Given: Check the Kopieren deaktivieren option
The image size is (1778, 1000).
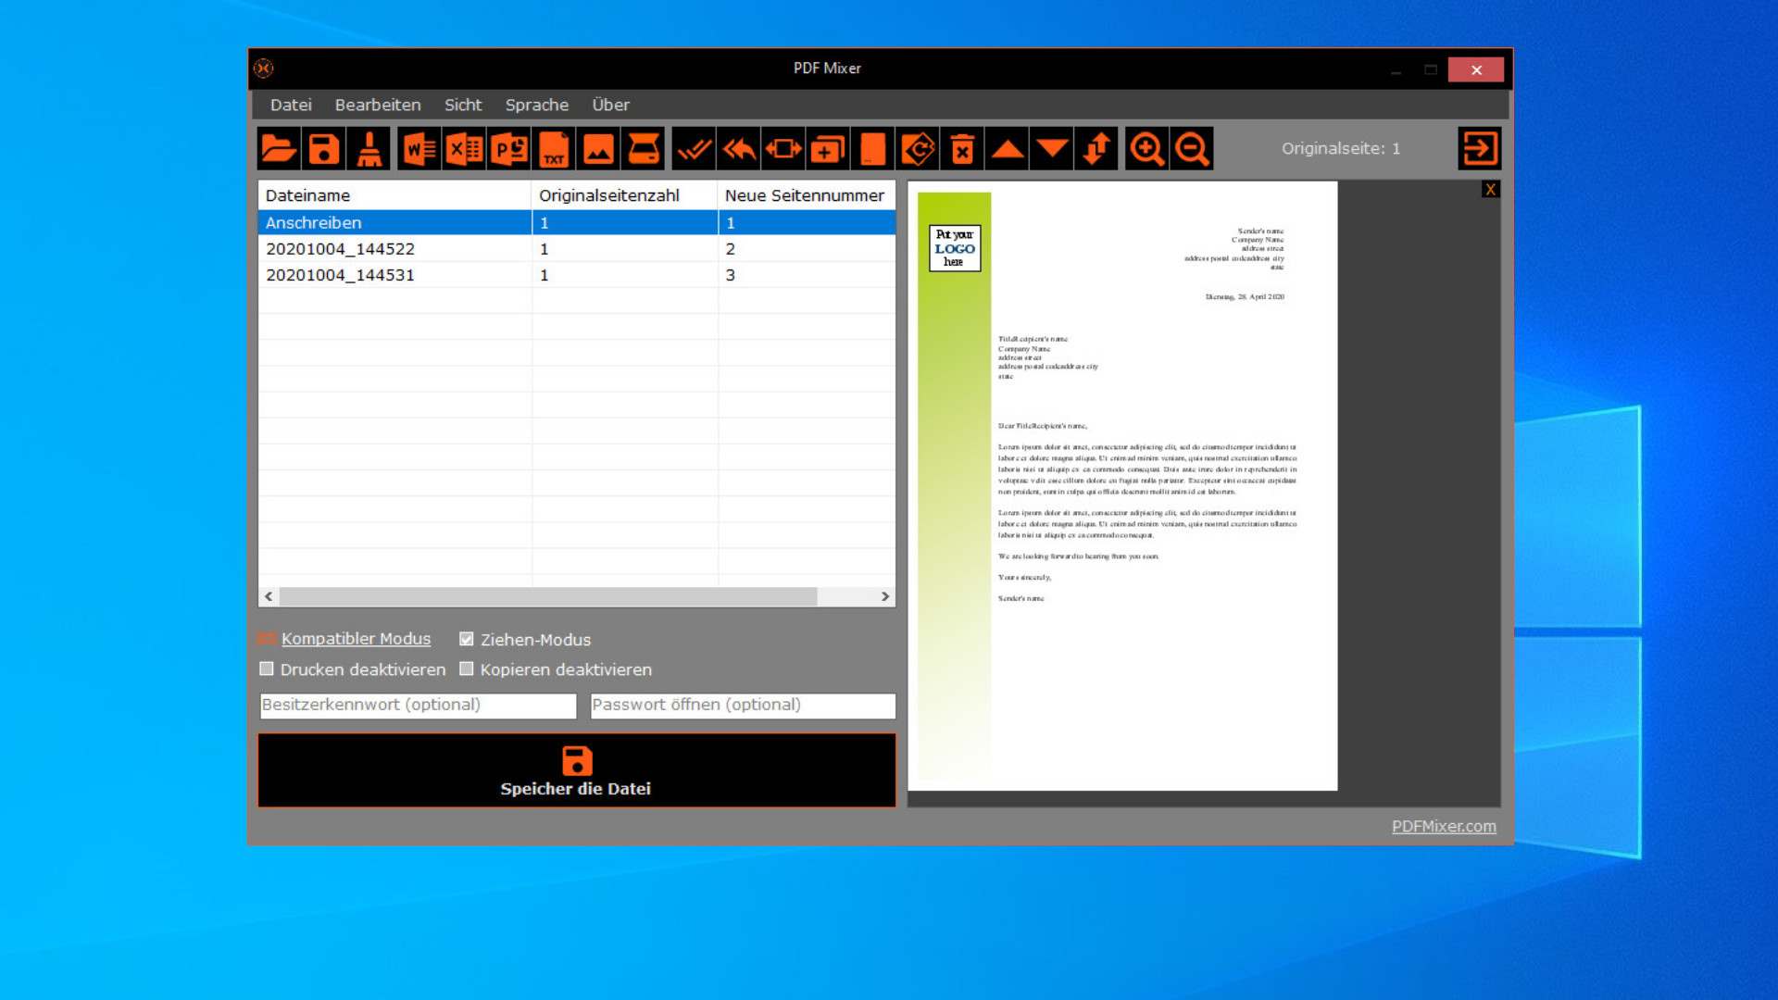Looking at the screenshot, I should click(467, 669).
